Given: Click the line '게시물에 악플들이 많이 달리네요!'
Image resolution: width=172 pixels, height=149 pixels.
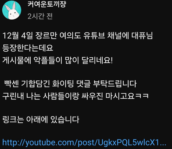Looking at the screenshot, I should click(x=58, y=60).
